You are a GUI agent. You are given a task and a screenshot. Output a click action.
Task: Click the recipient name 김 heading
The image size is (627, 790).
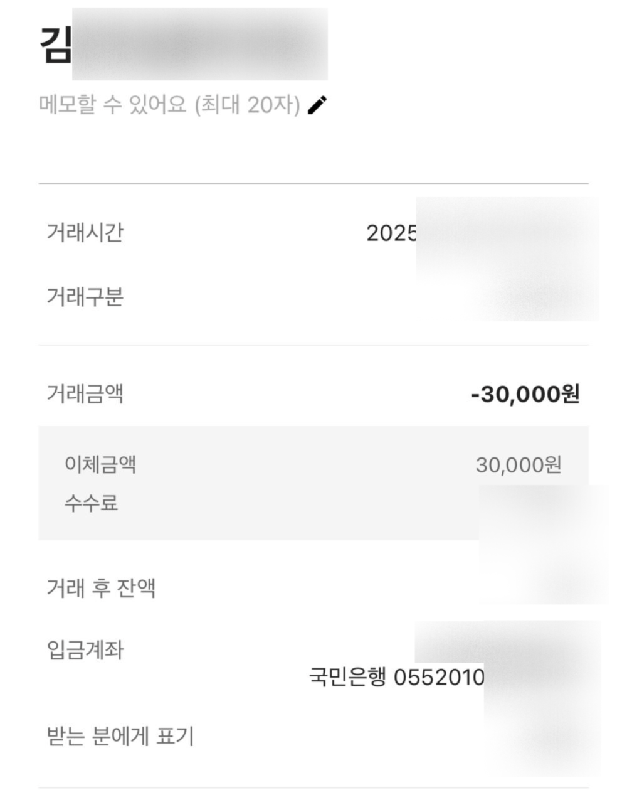coord(56,45)
